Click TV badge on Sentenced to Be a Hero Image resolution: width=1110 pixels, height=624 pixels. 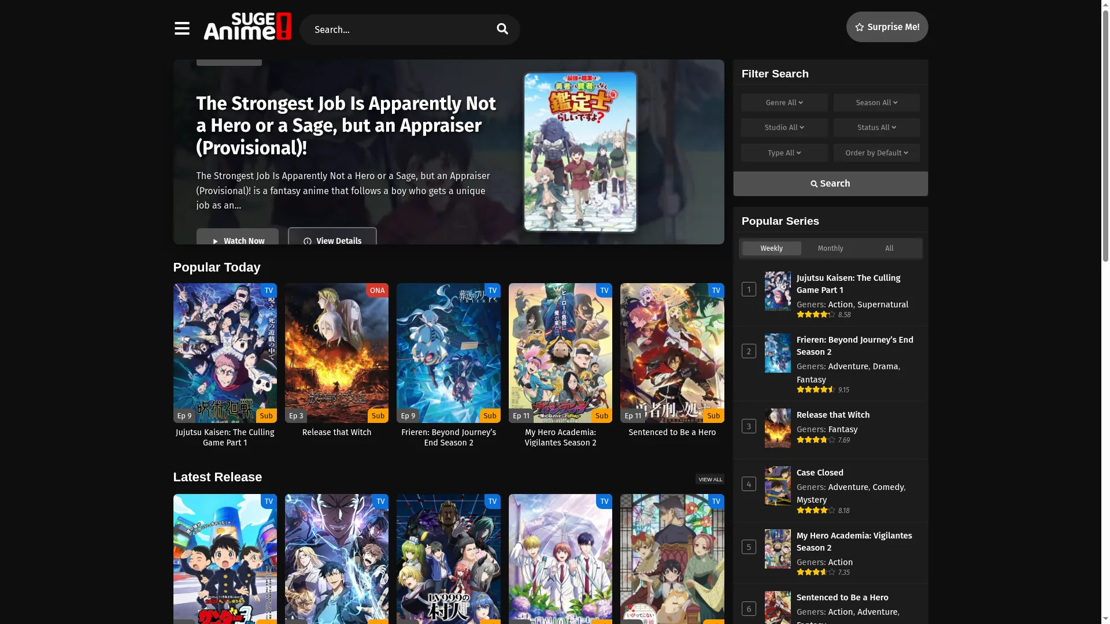(x=716, y=290)
